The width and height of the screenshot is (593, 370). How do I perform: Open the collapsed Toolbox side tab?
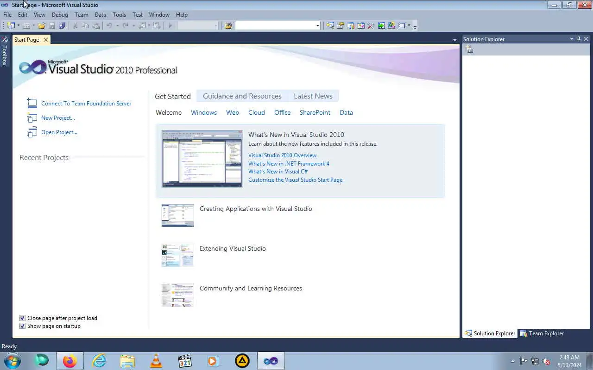5,51
